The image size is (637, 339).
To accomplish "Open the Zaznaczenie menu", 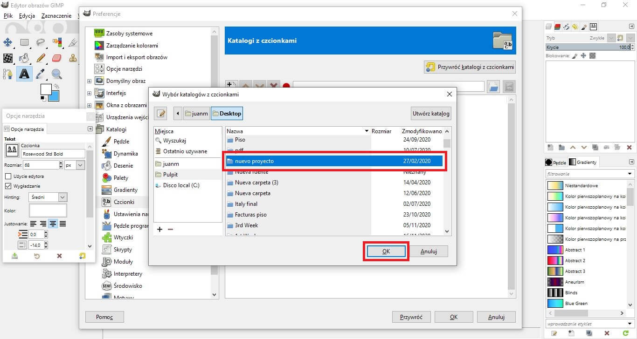I will coord(56,16).
